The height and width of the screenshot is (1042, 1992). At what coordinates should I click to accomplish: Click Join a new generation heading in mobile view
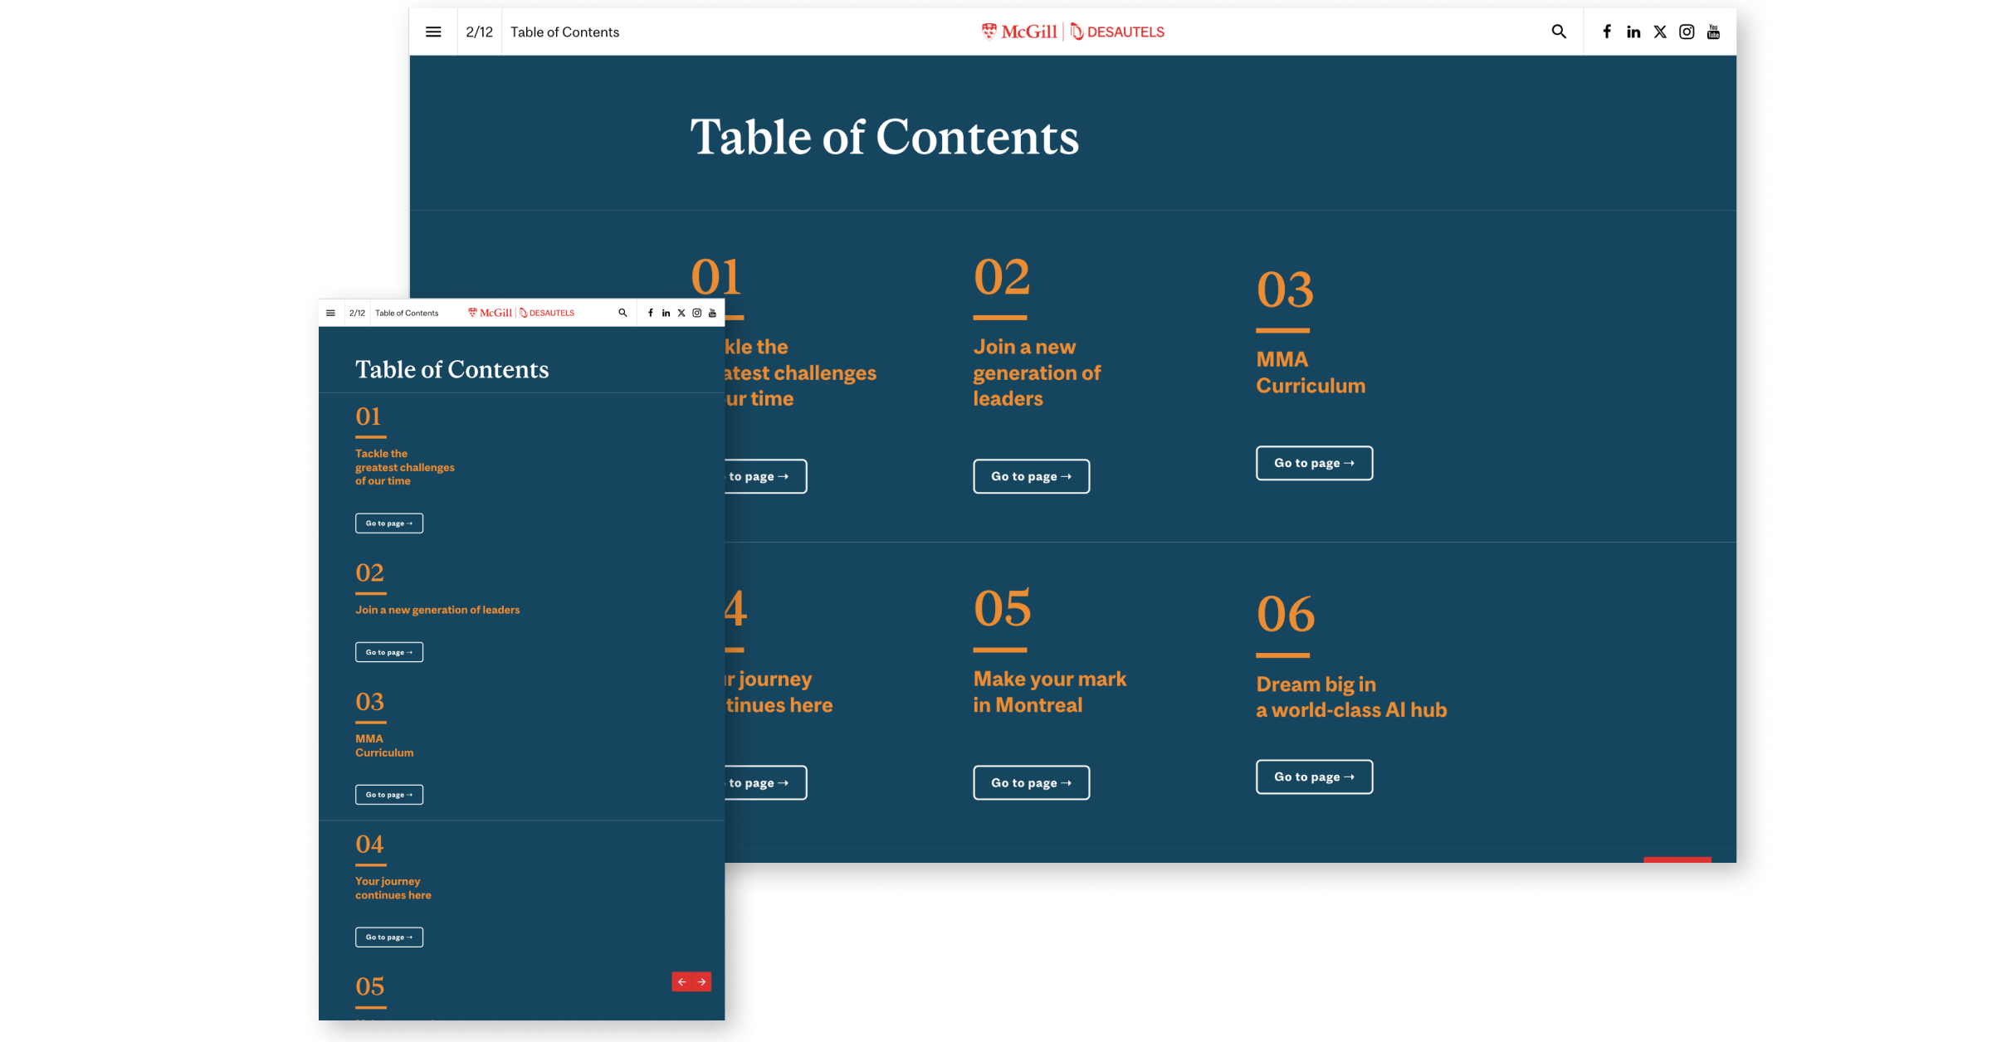437,610
